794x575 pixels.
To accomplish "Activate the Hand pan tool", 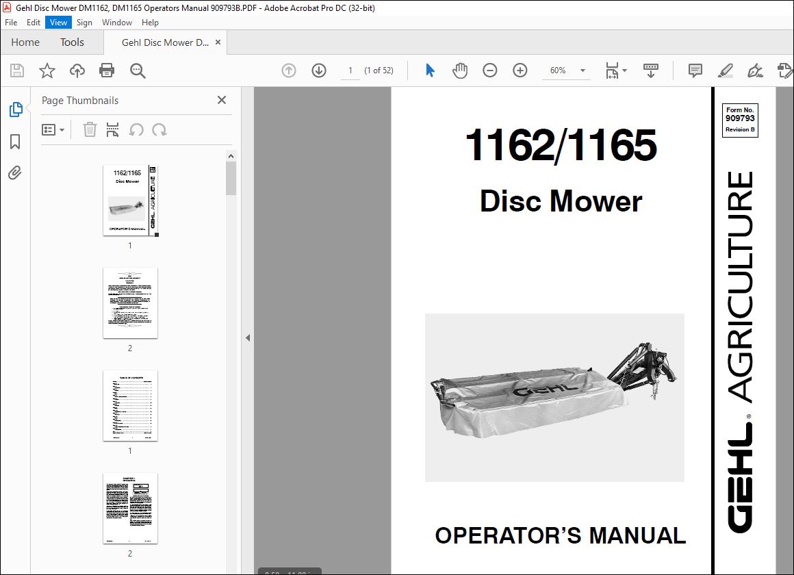I will pyautogui.click(x=460, y=71).
